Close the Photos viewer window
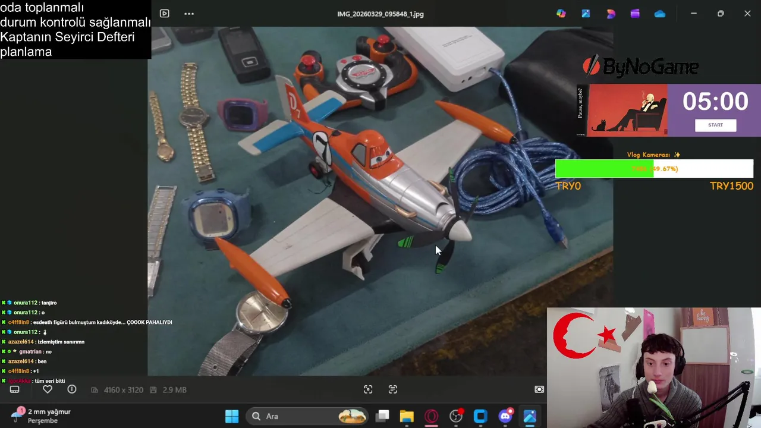This screenshot has height=428, width=761. pyautogui.click(x=747, y=13)
